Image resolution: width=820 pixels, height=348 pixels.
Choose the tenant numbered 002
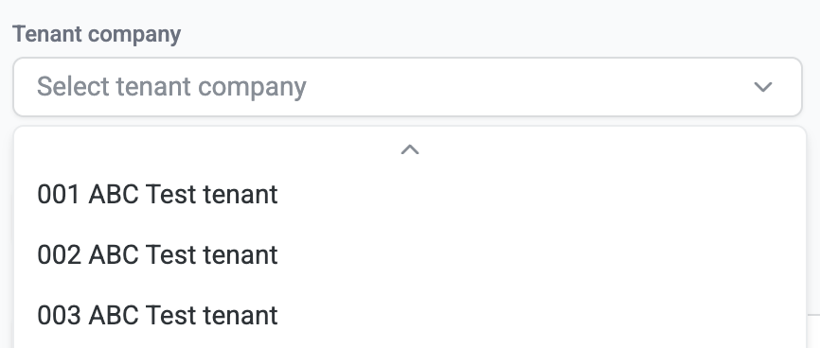tap(409, 255)
